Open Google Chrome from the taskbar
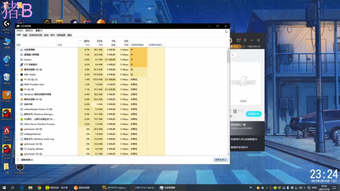The height and width of the screenshot is (191, 340). pyautogui.click(x=39, y=188)
